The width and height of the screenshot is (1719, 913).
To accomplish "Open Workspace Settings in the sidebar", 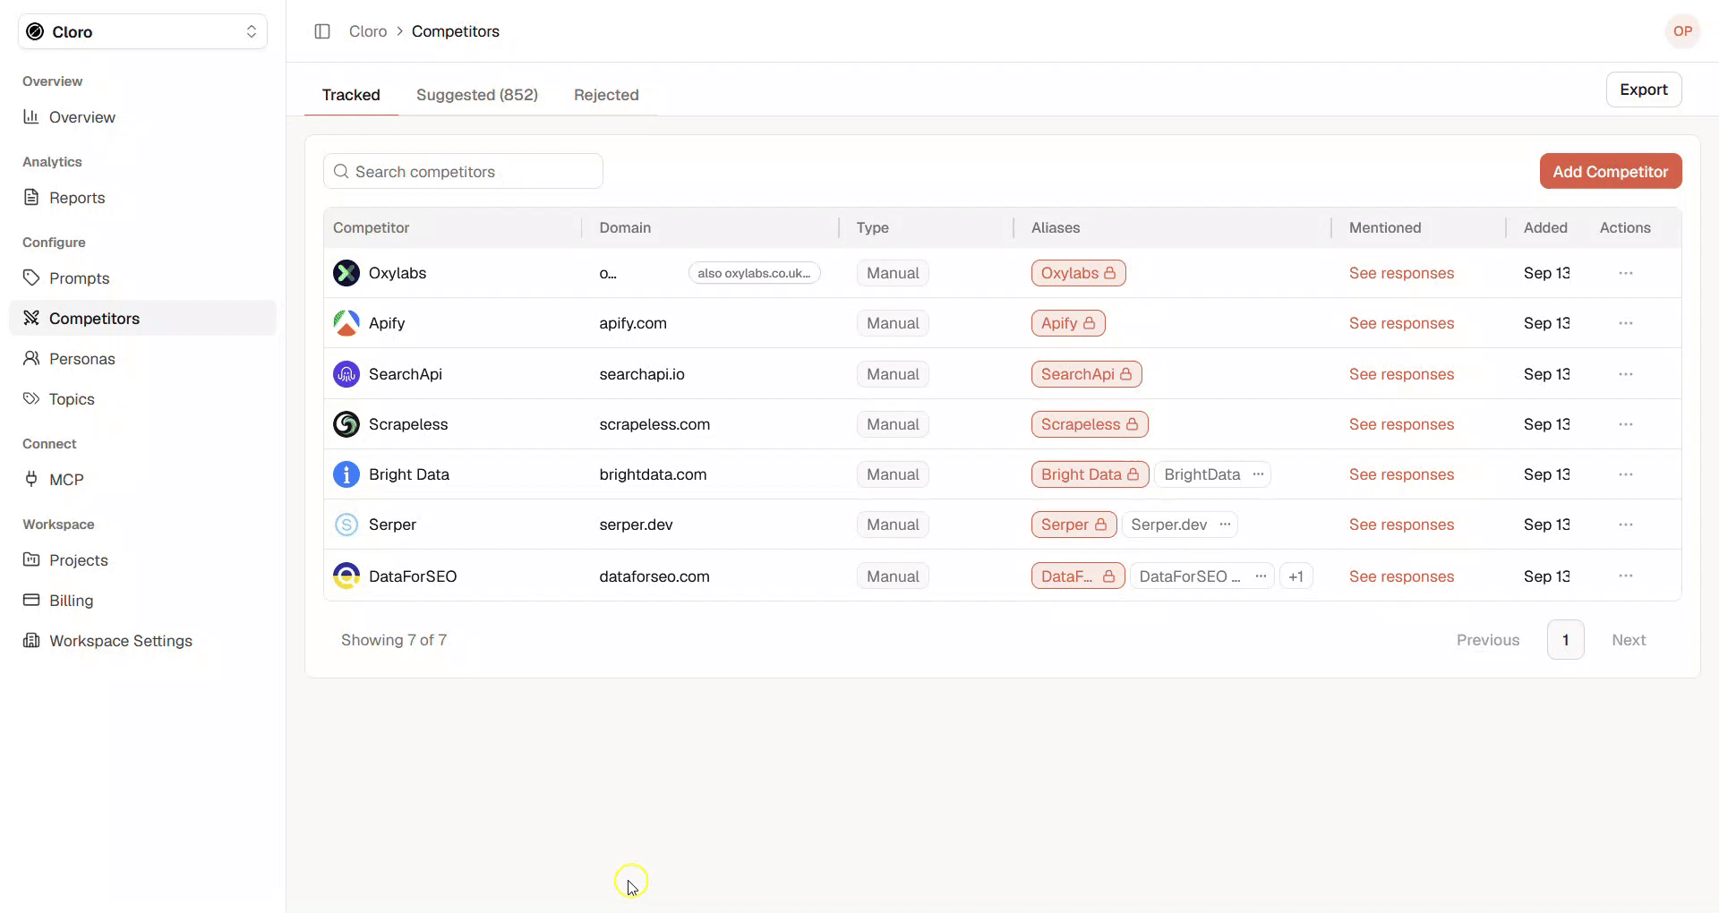I will (142, 641).
